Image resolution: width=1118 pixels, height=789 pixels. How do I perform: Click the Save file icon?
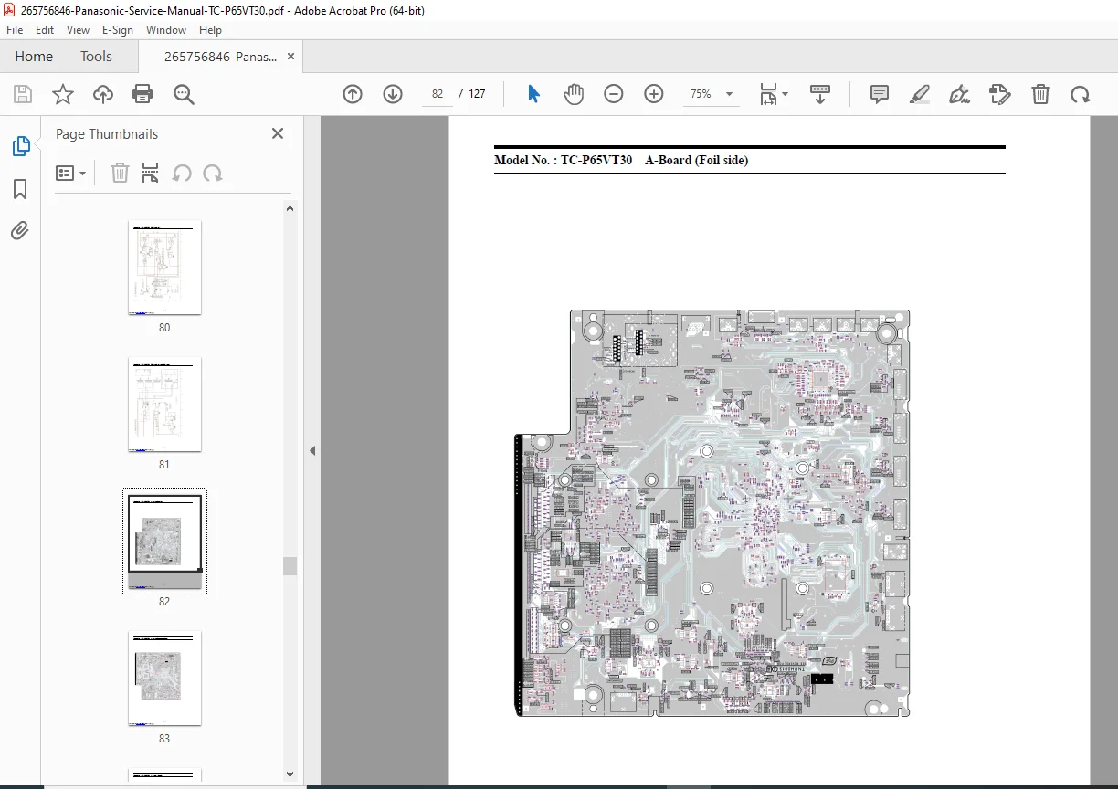[x=23, y=94]
